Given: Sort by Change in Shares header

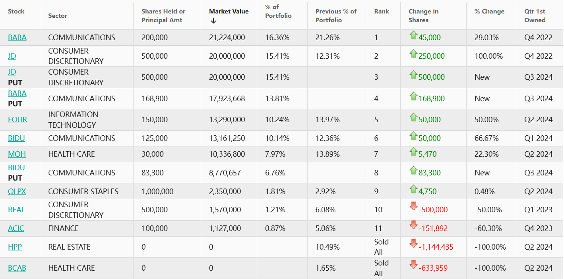Looking at the screenshot, I should tap(423, 15).
